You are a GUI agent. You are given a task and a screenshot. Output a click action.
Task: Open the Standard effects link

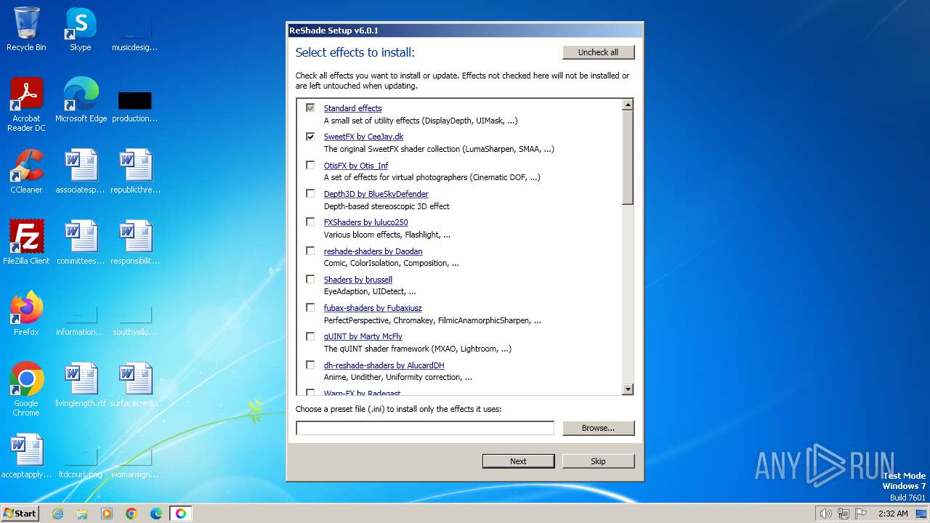pos(352,108)
